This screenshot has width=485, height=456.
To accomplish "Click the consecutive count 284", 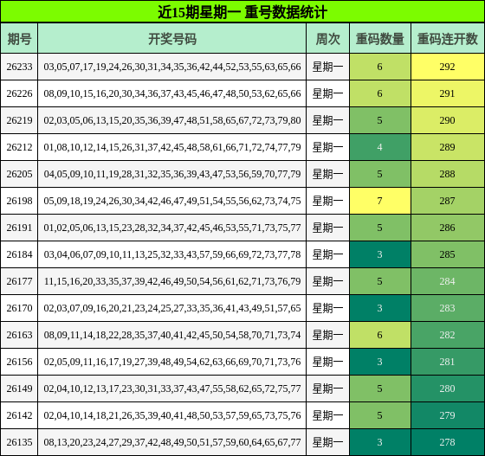I will pyautogui.click(x=448, y=281).
